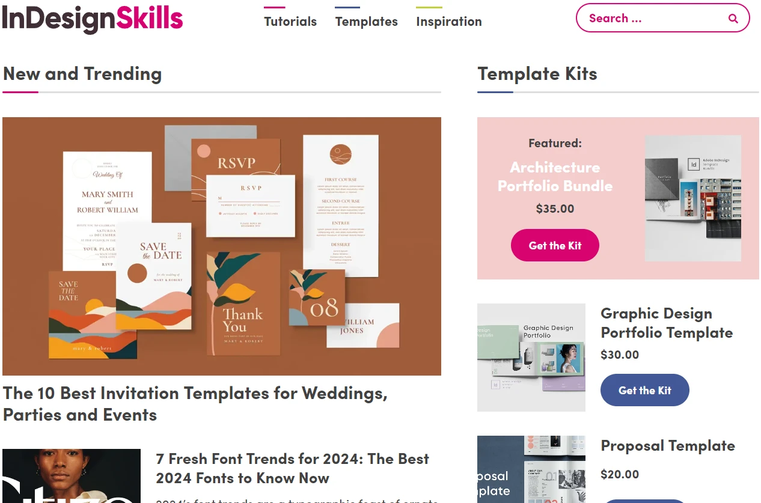
Task: Click the $35.00 price text
Action: tap(554, 209)
